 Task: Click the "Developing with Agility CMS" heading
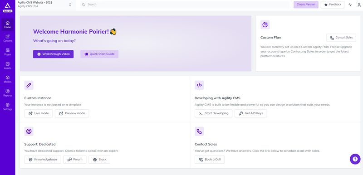point(218,98)
